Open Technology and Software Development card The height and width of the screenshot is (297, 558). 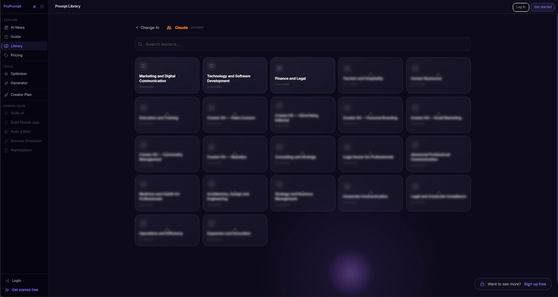(235, 75)
